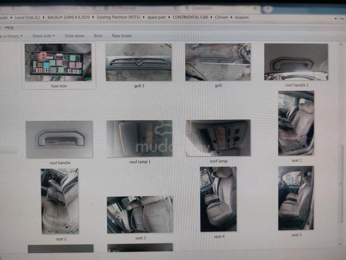The image size is (346, 260).
Task: Select the seat 3 photo thumbnail
Action: click(x=140, y=214)
